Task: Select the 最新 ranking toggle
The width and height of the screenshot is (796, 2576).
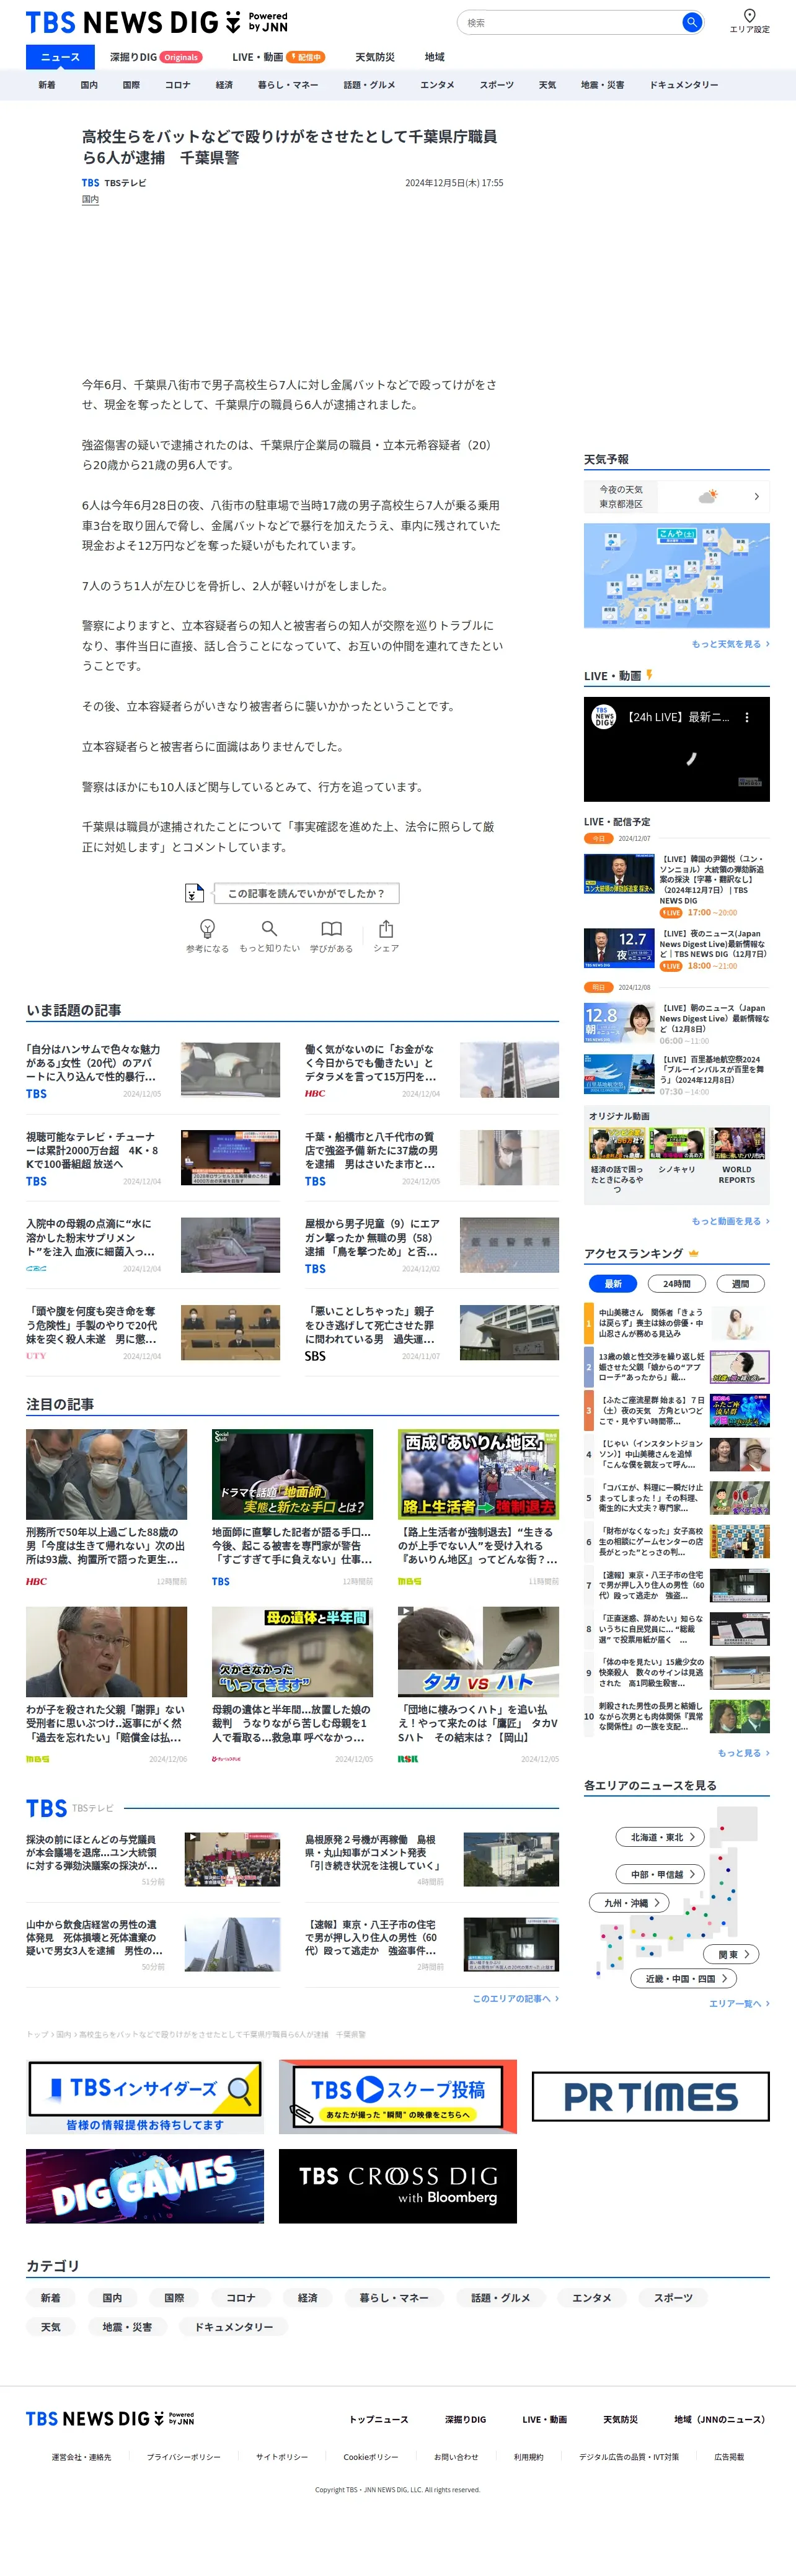Action: coord(612,1283)
